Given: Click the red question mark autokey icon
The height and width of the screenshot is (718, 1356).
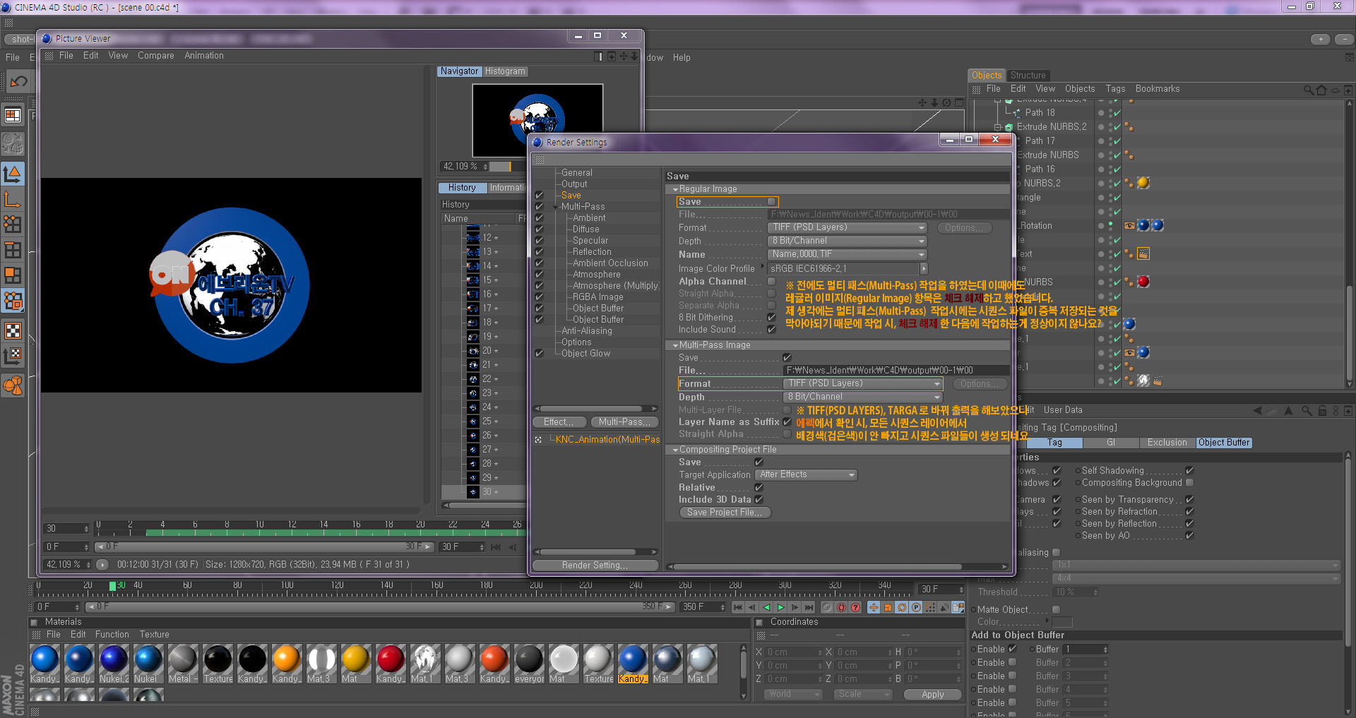Looking at the screenshot, I should 855,607.
